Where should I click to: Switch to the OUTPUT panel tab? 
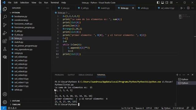tap(71, 75)
